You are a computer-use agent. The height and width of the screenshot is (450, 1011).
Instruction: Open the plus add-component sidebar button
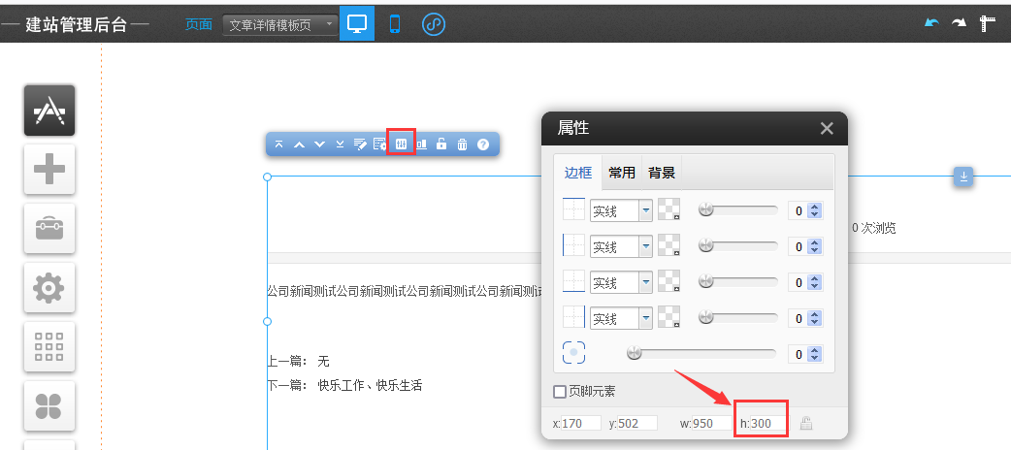49,170
